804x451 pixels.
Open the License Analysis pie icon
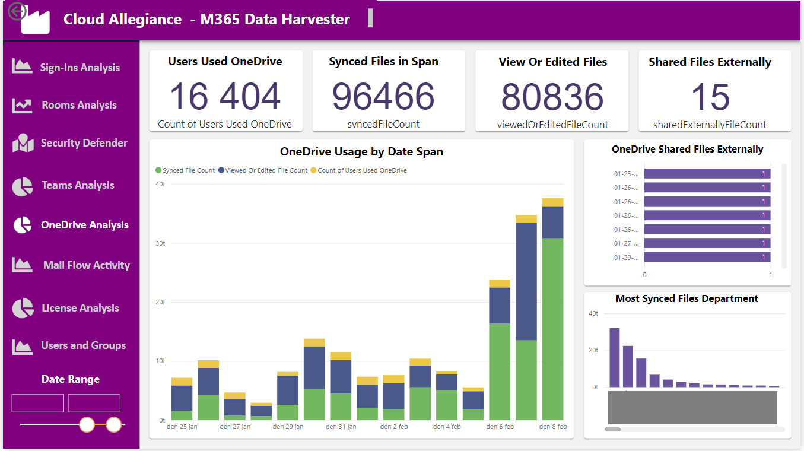coord(23,309)
